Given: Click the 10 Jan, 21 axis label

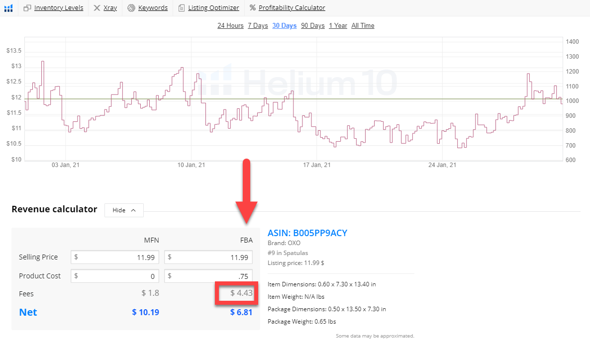Looking at the screenshot, I should tap(191, 165).
